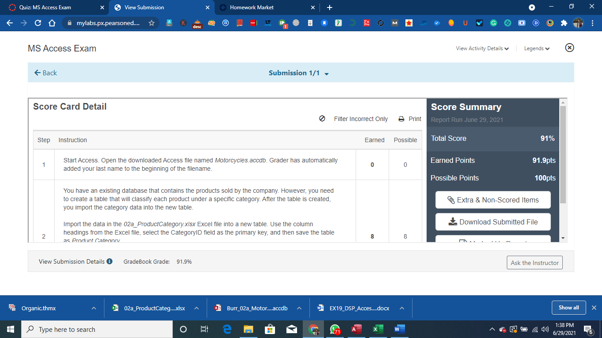This screenshot has height=338, width=602.
Task: Click the Back link
Action: point(46,73)
